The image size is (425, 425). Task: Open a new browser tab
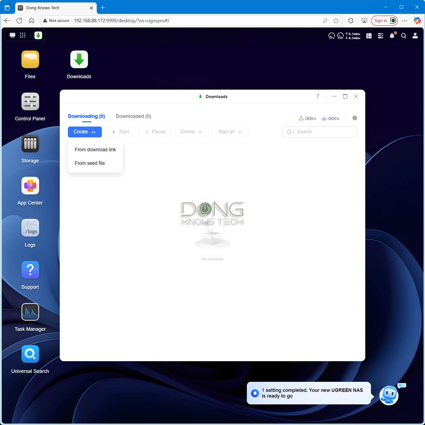pyautogui.click(x=103, y=7)
